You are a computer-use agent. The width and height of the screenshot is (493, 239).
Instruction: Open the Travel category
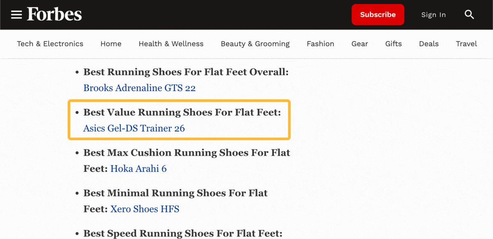tap(466, 43)
